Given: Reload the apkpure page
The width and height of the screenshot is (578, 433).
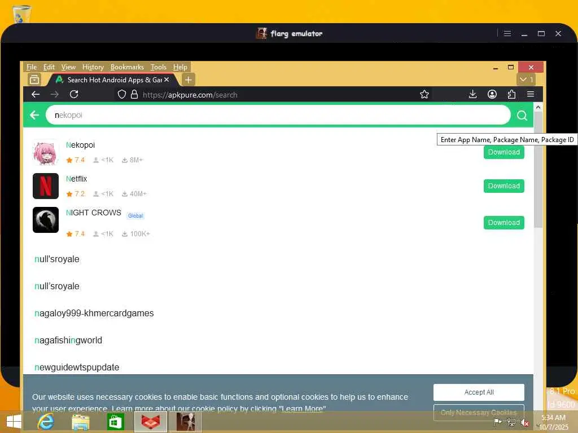Looking at the screenshot, I should 74,94.
